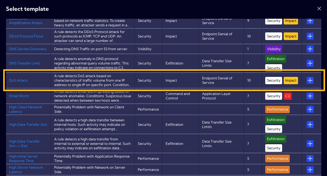The width and height of the screenshot is (327, 176).
Task: Add the DoS Attack template
Action: pos(310,80)
